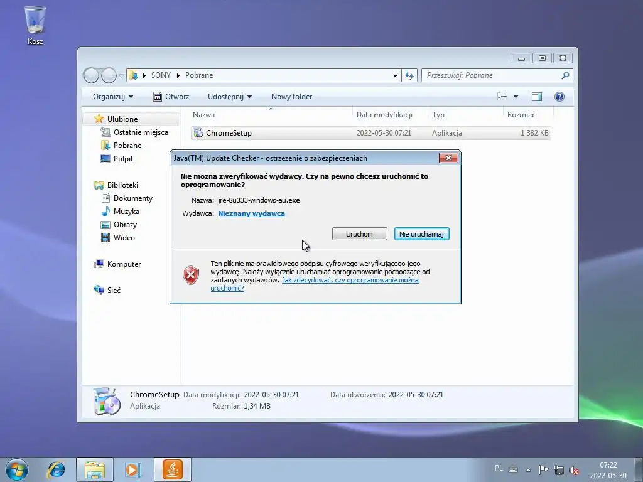Open the Organizuj dropdown menu

113,97
